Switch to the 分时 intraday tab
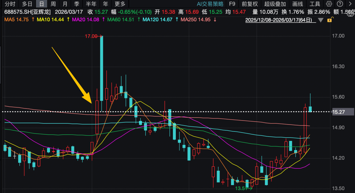This screenshot has height=193, width=355. point(10,4)
